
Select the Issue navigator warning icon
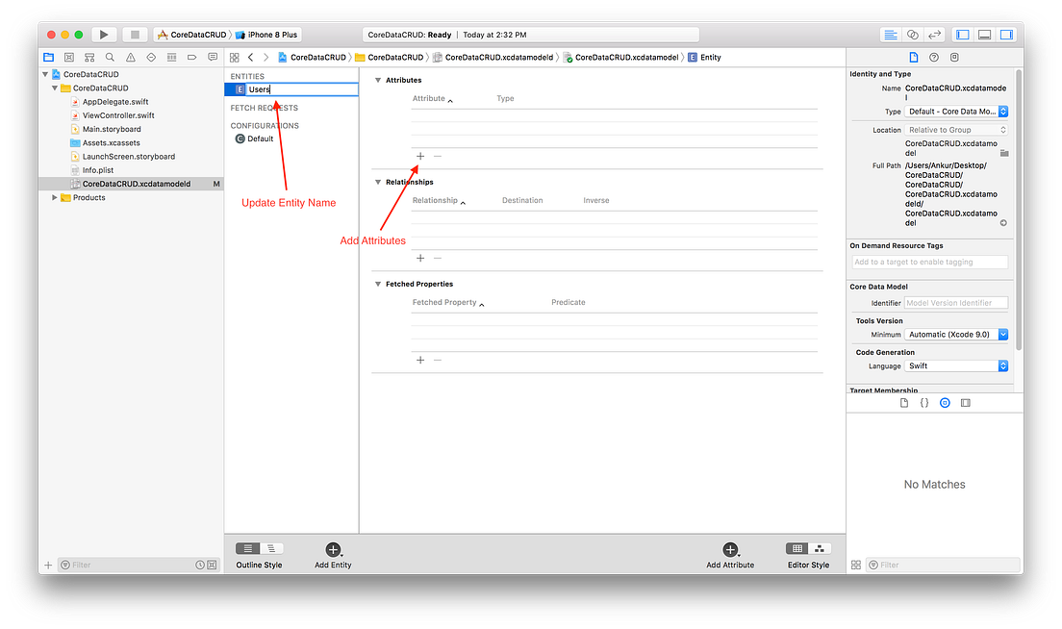click(131, 57)
